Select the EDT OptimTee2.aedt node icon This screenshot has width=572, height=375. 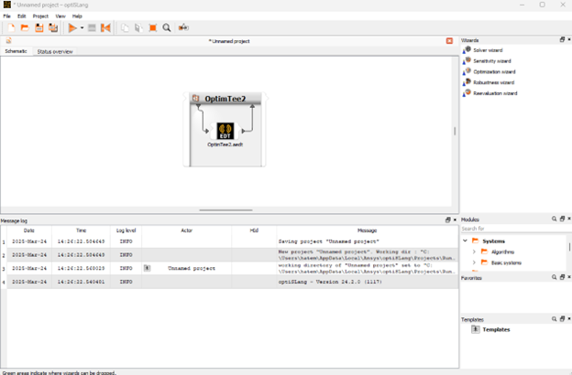225,131
